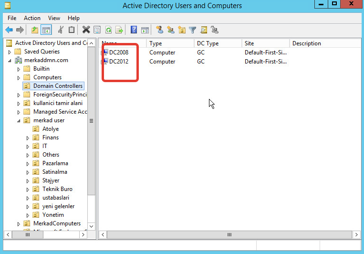This screenshot has height=254, width=364.
Task: Click Find objects toolbar icon
Action: click(x=204, y=30)
